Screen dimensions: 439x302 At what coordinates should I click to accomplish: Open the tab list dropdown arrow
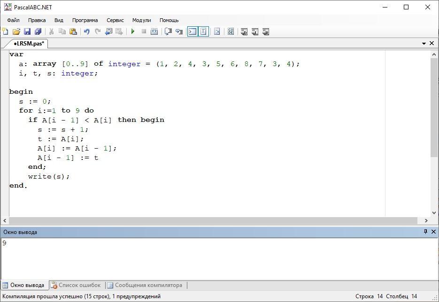424,43
